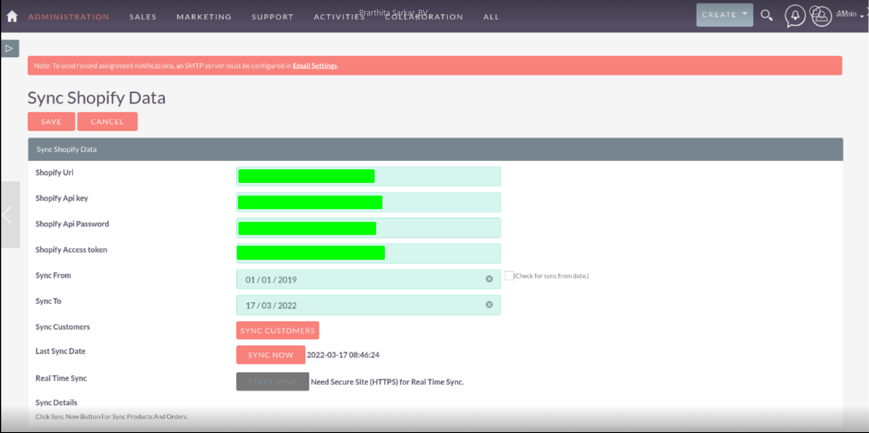Image resolution: width=869 pixels, height=433 pixels.
Task: Clear the Sync To date field
Action: [x=489, y=305]
